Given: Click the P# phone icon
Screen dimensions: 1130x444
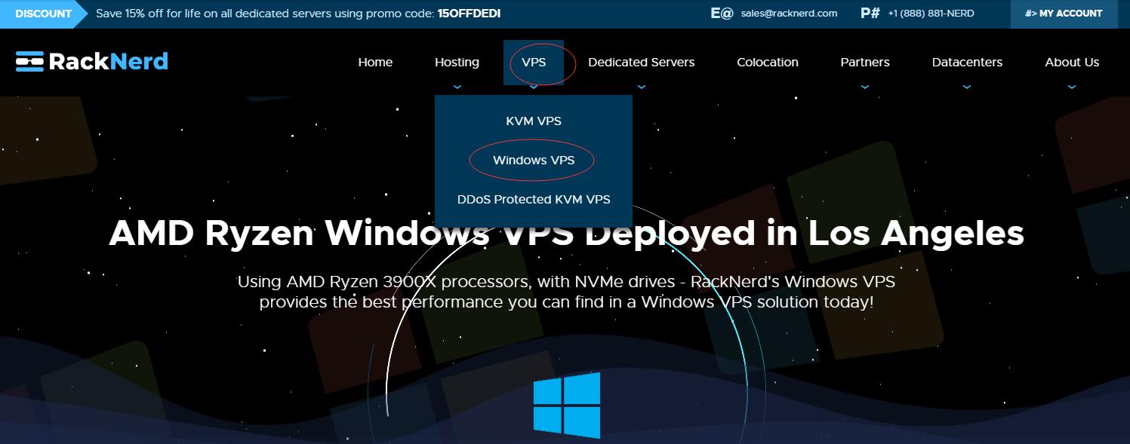Looking at the screenshot, I should [x=870, y=13].
